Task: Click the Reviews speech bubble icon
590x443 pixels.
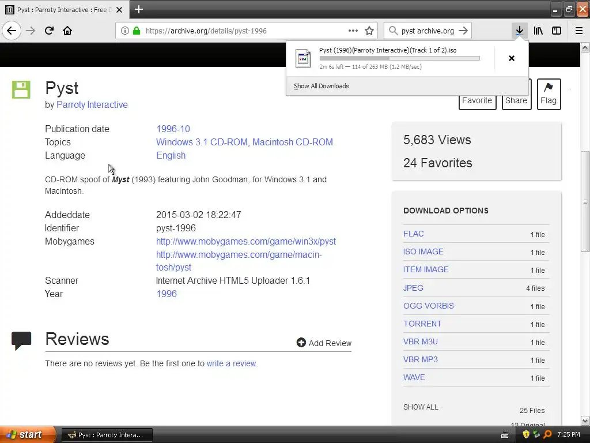Action: [21, 340]
